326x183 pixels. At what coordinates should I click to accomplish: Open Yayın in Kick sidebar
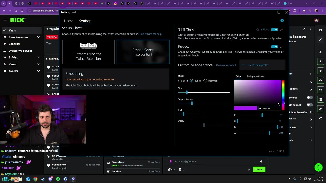click(21, 30)
